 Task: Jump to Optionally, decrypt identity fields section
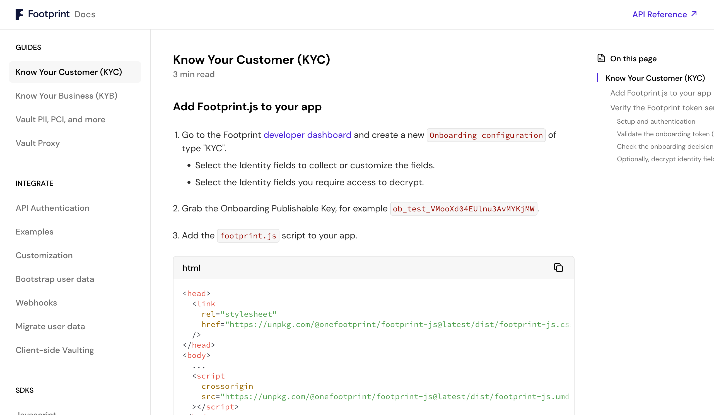(x=665, y=159)
